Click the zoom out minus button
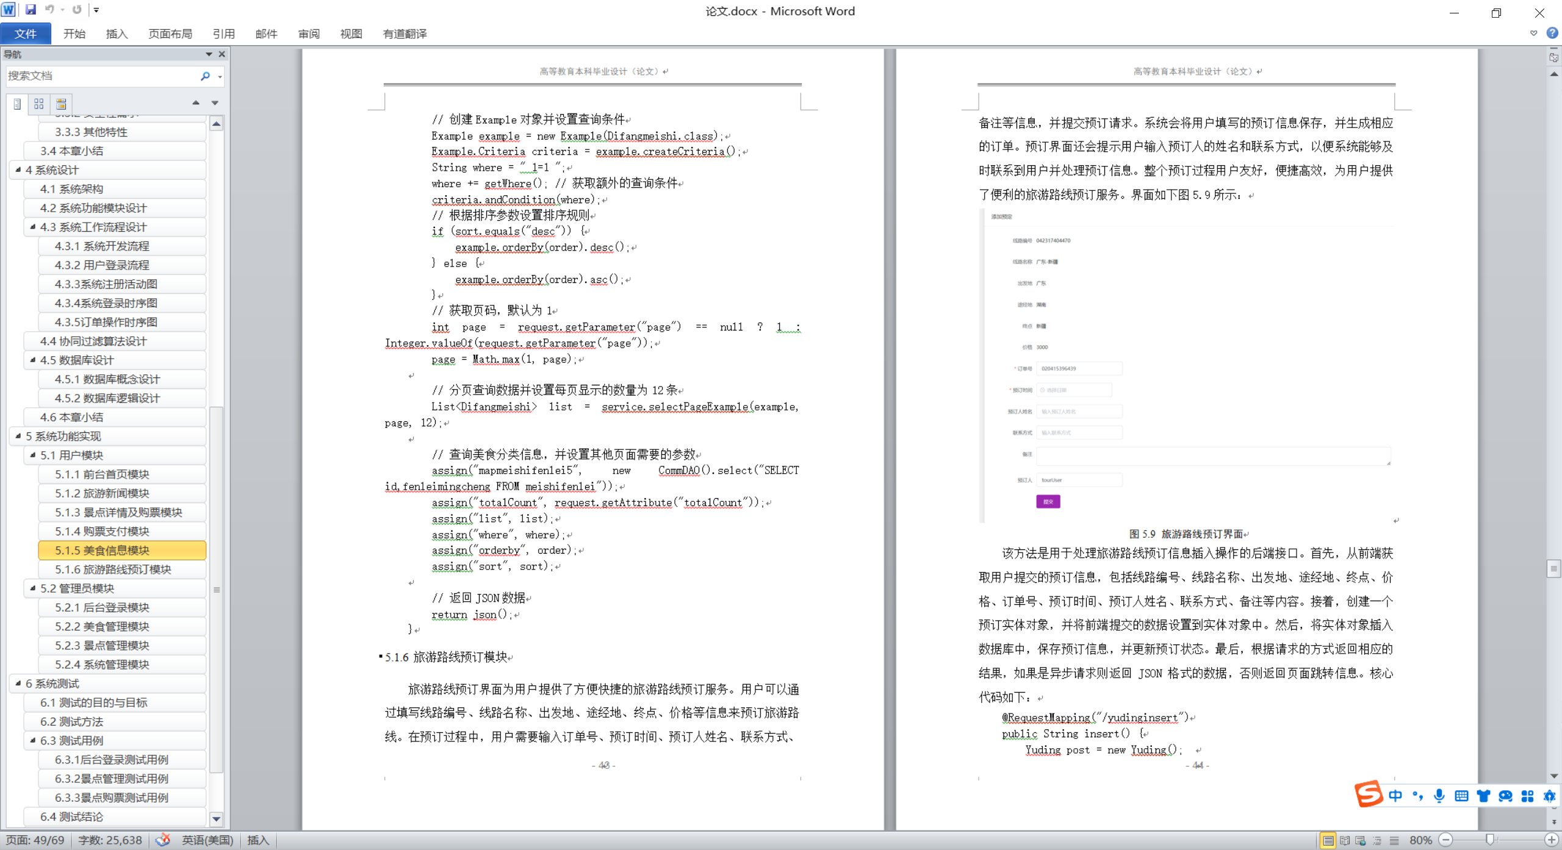The image size is (1562, 850). coord(1445,840)
